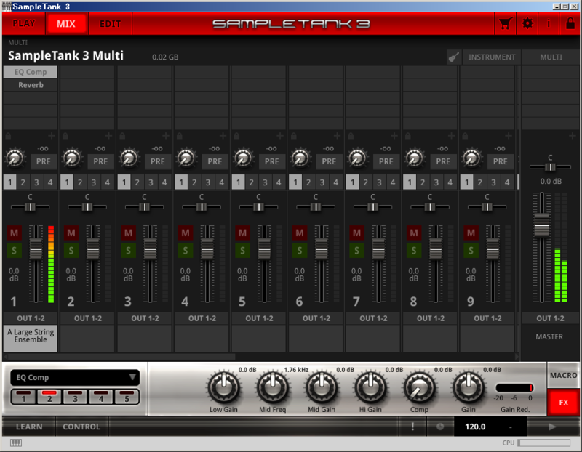Solo channel 5 with the S button
The image size is (582, 452).
[242, 251]
